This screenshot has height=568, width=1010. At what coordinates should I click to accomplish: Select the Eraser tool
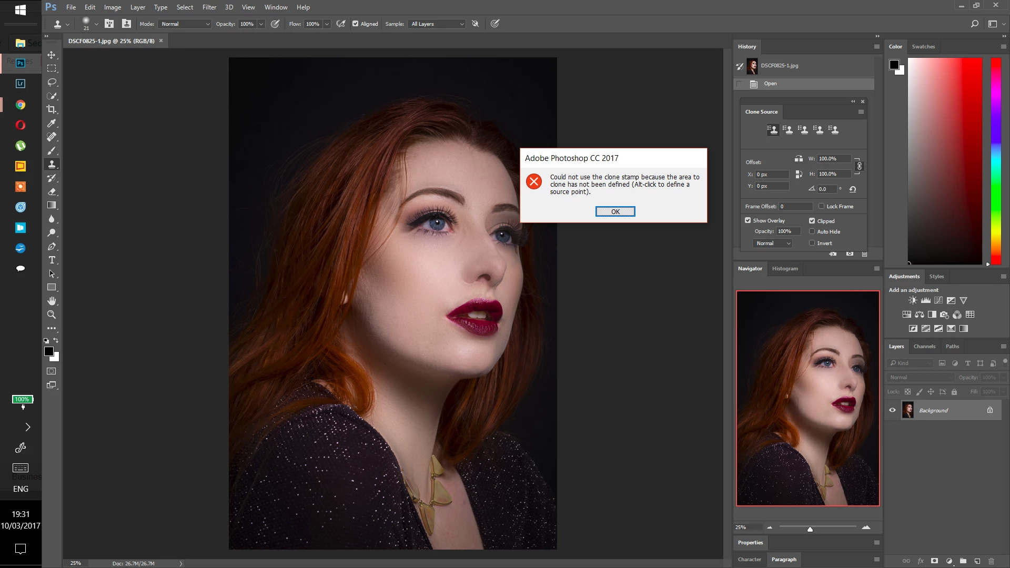coord(52,192)
